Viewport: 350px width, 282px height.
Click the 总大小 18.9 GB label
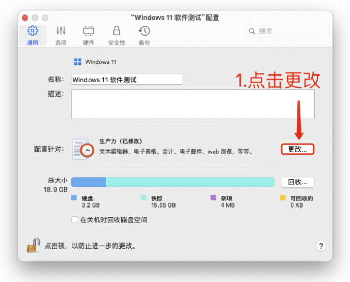tap(56, 185)
